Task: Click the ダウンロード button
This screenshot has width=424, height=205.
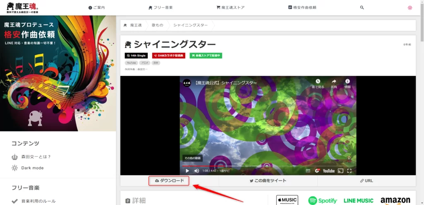Action: [169, 181]
